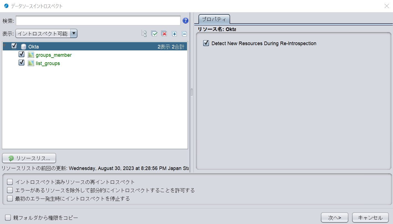Click the キャンセル button

click(x=370, y=218)
